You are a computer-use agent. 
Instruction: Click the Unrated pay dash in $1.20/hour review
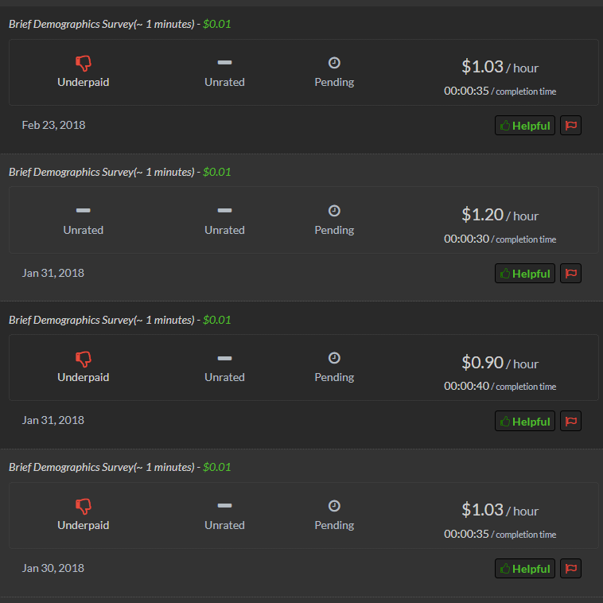click(x=84, y=211)
